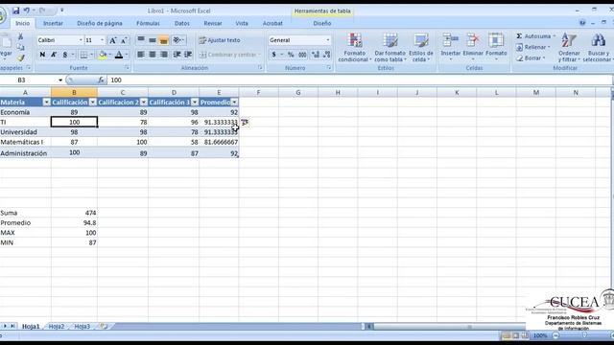Open Estilos de celda gallery

421,47
